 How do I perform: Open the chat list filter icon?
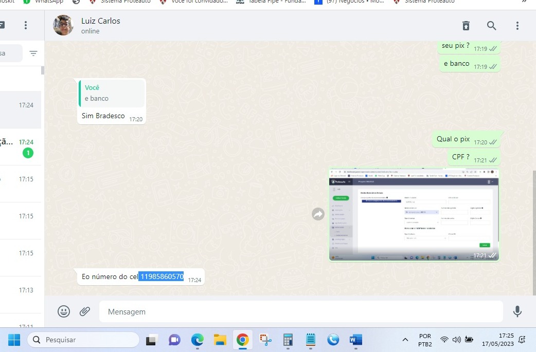[33, 53]
